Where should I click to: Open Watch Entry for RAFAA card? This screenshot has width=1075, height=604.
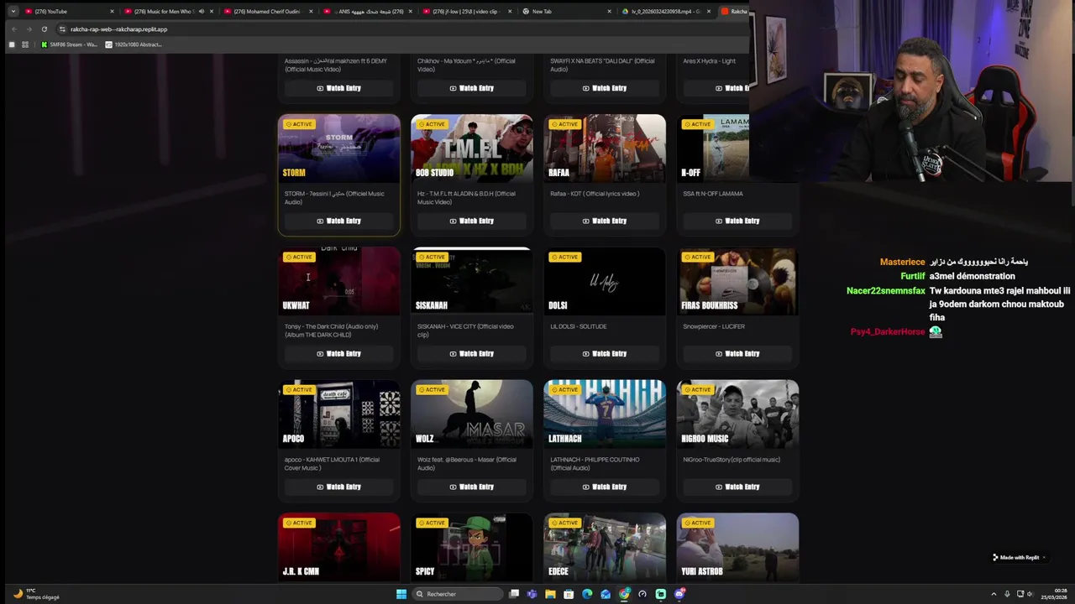point(605,221)
